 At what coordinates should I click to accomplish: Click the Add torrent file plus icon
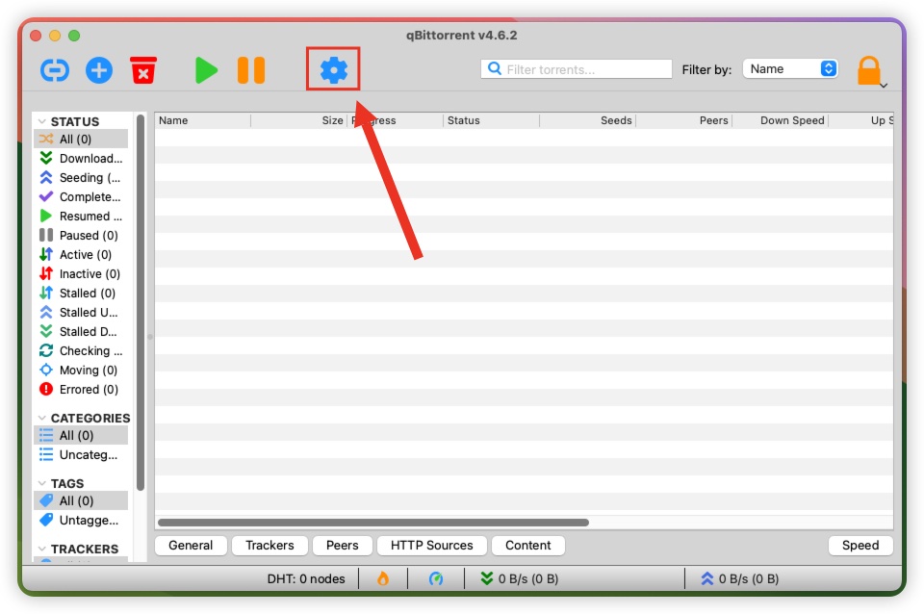tap(99, 70)
